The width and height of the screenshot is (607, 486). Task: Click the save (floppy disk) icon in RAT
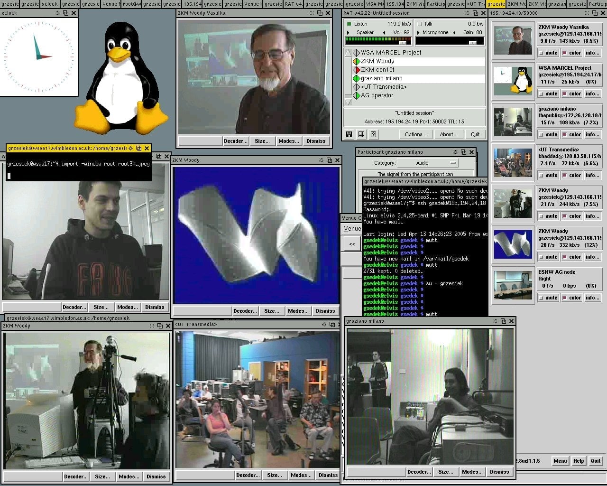(x=349, y=134)
